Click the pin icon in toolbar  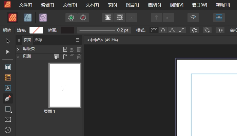pyautogui.click(x=157, y=18)
